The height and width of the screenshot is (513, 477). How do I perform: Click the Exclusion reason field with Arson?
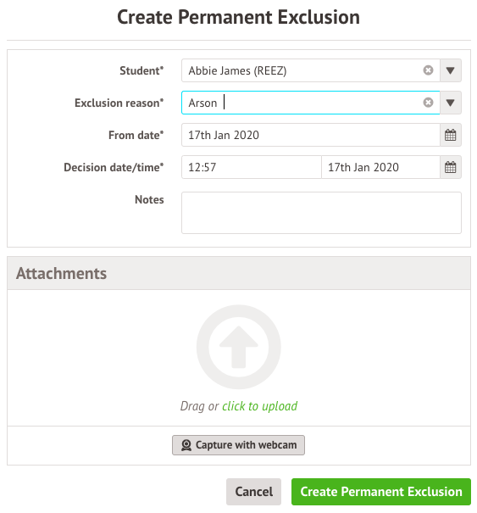pos(311,103)
